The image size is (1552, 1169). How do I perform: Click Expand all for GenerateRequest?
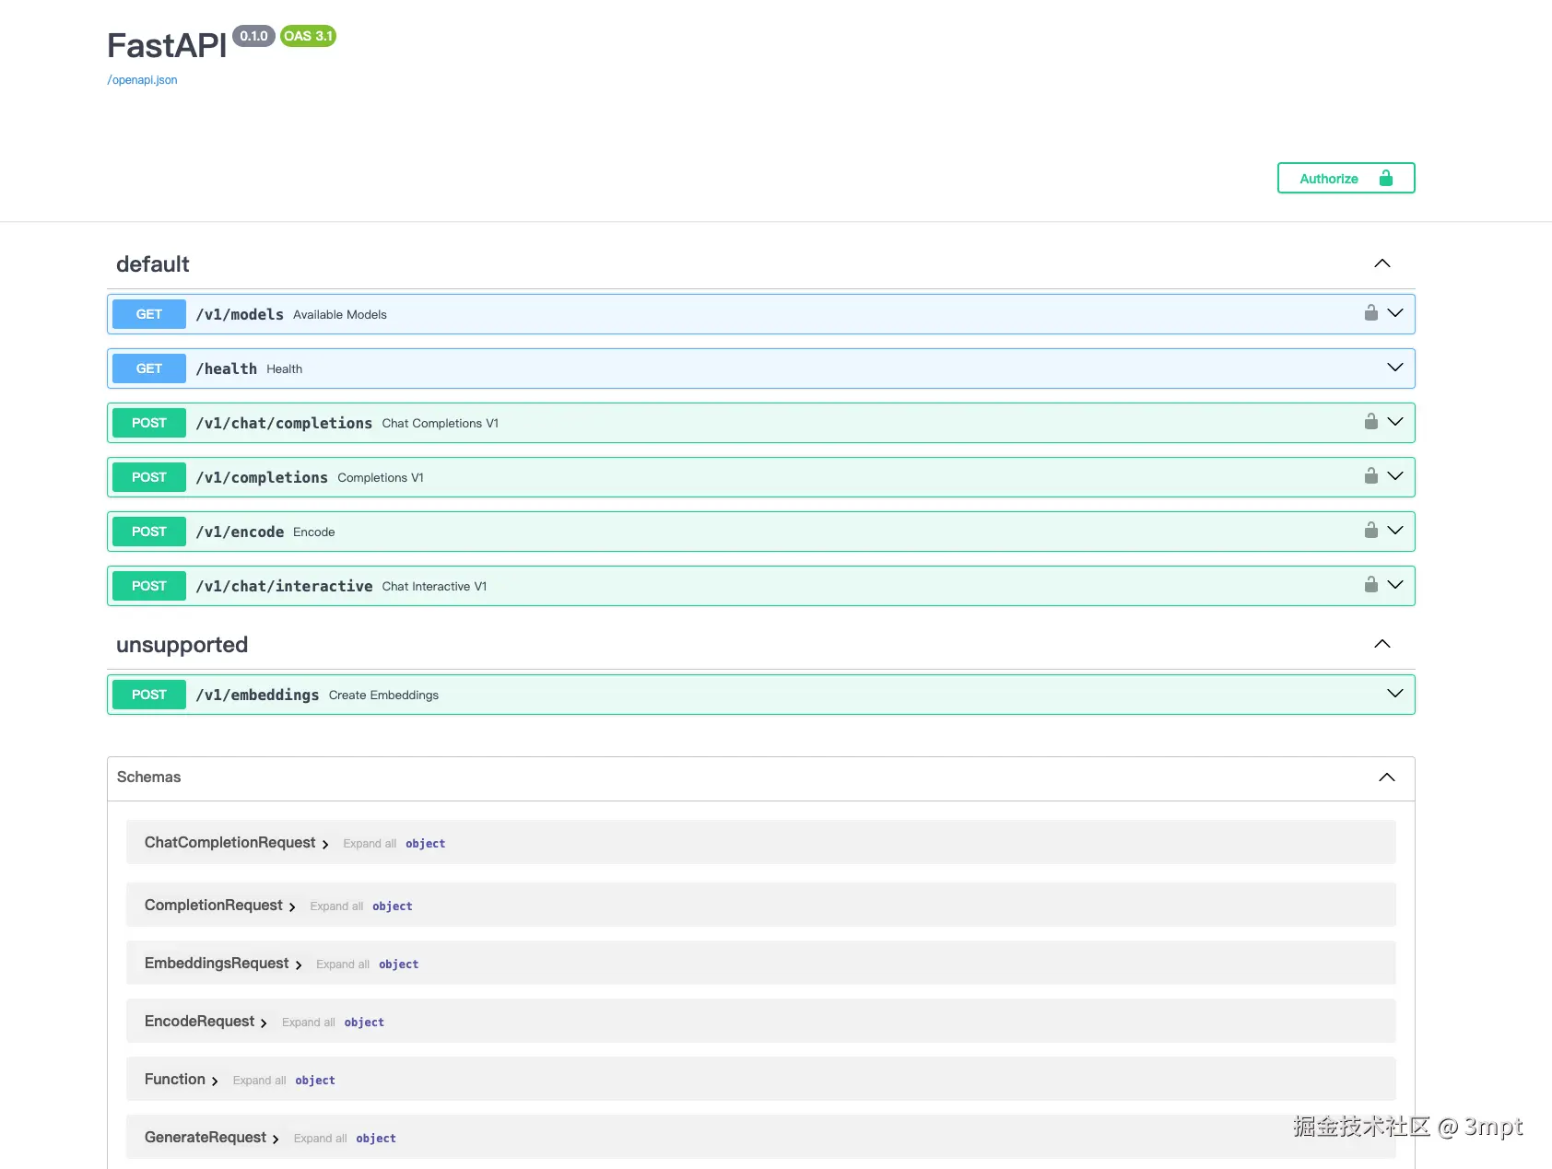point(320,1139)
